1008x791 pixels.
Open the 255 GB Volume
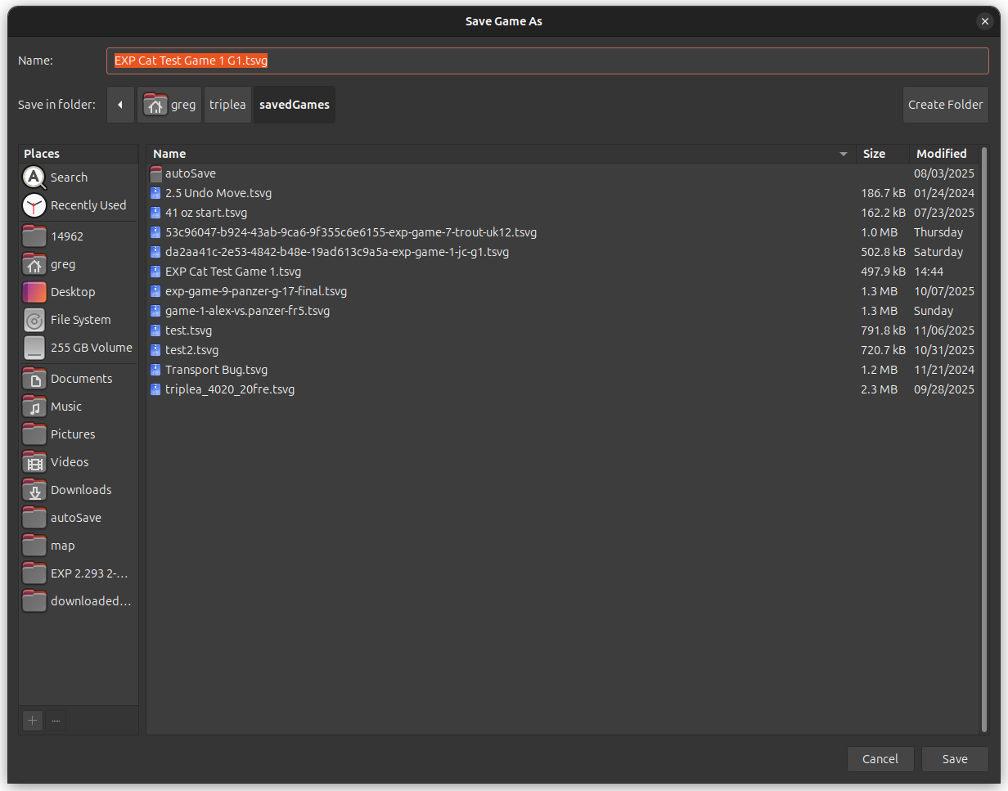coord(92,347)
